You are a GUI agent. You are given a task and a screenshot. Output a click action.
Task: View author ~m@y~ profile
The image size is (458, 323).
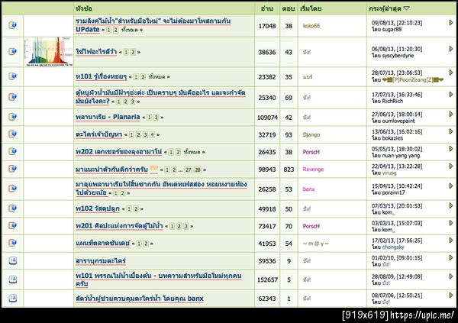click(316, 244)
